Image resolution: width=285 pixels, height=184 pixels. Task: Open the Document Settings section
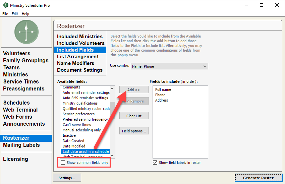[x=80, y=70]
